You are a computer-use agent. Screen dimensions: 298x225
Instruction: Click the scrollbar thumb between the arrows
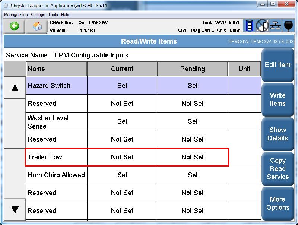click(15, 123)
